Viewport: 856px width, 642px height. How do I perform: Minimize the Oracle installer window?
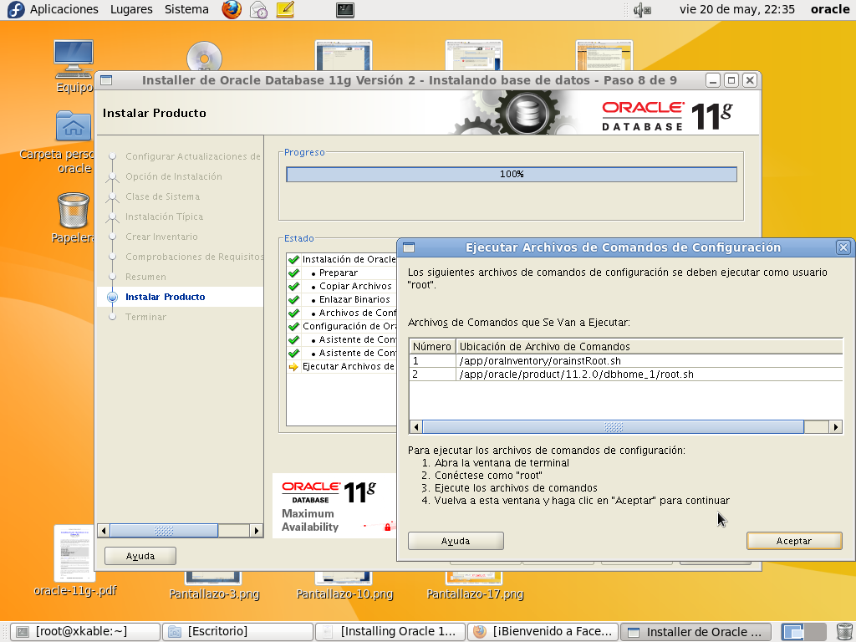pos(713,80)
